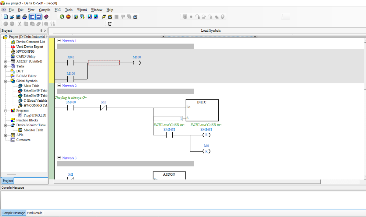Click the greyed-out Undo arrow icon

[x=5, y=23]
